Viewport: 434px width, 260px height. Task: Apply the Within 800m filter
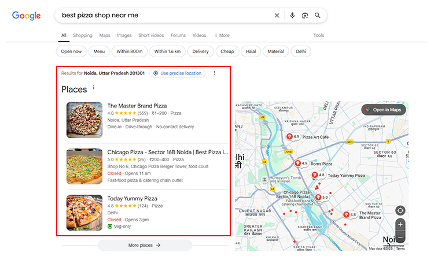click(130, 51)
